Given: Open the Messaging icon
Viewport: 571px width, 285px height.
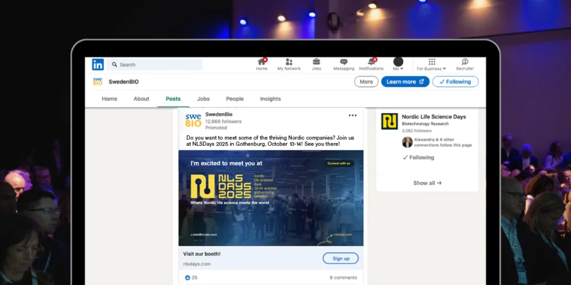Looking at the screenshot, I should click(343, 64).
